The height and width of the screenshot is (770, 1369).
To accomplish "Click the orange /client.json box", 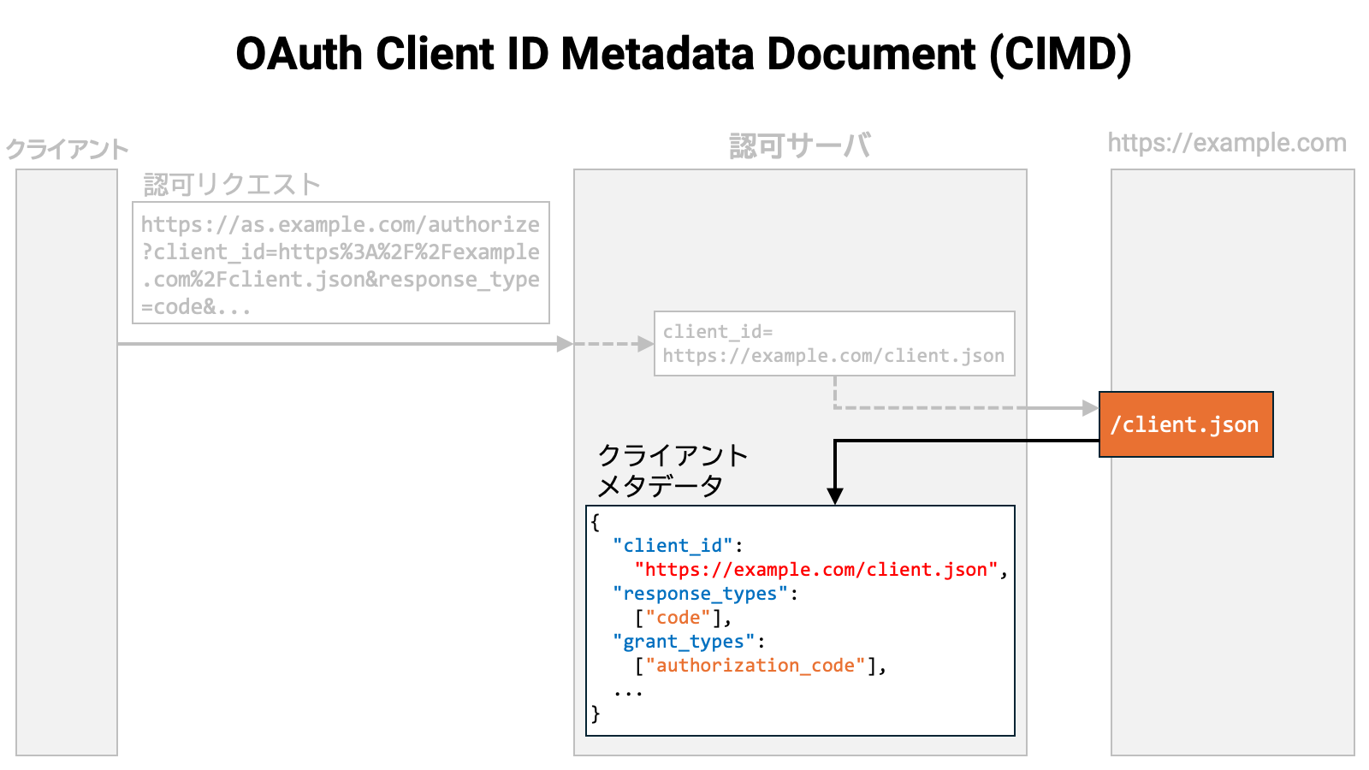I will pos(1185,424).
